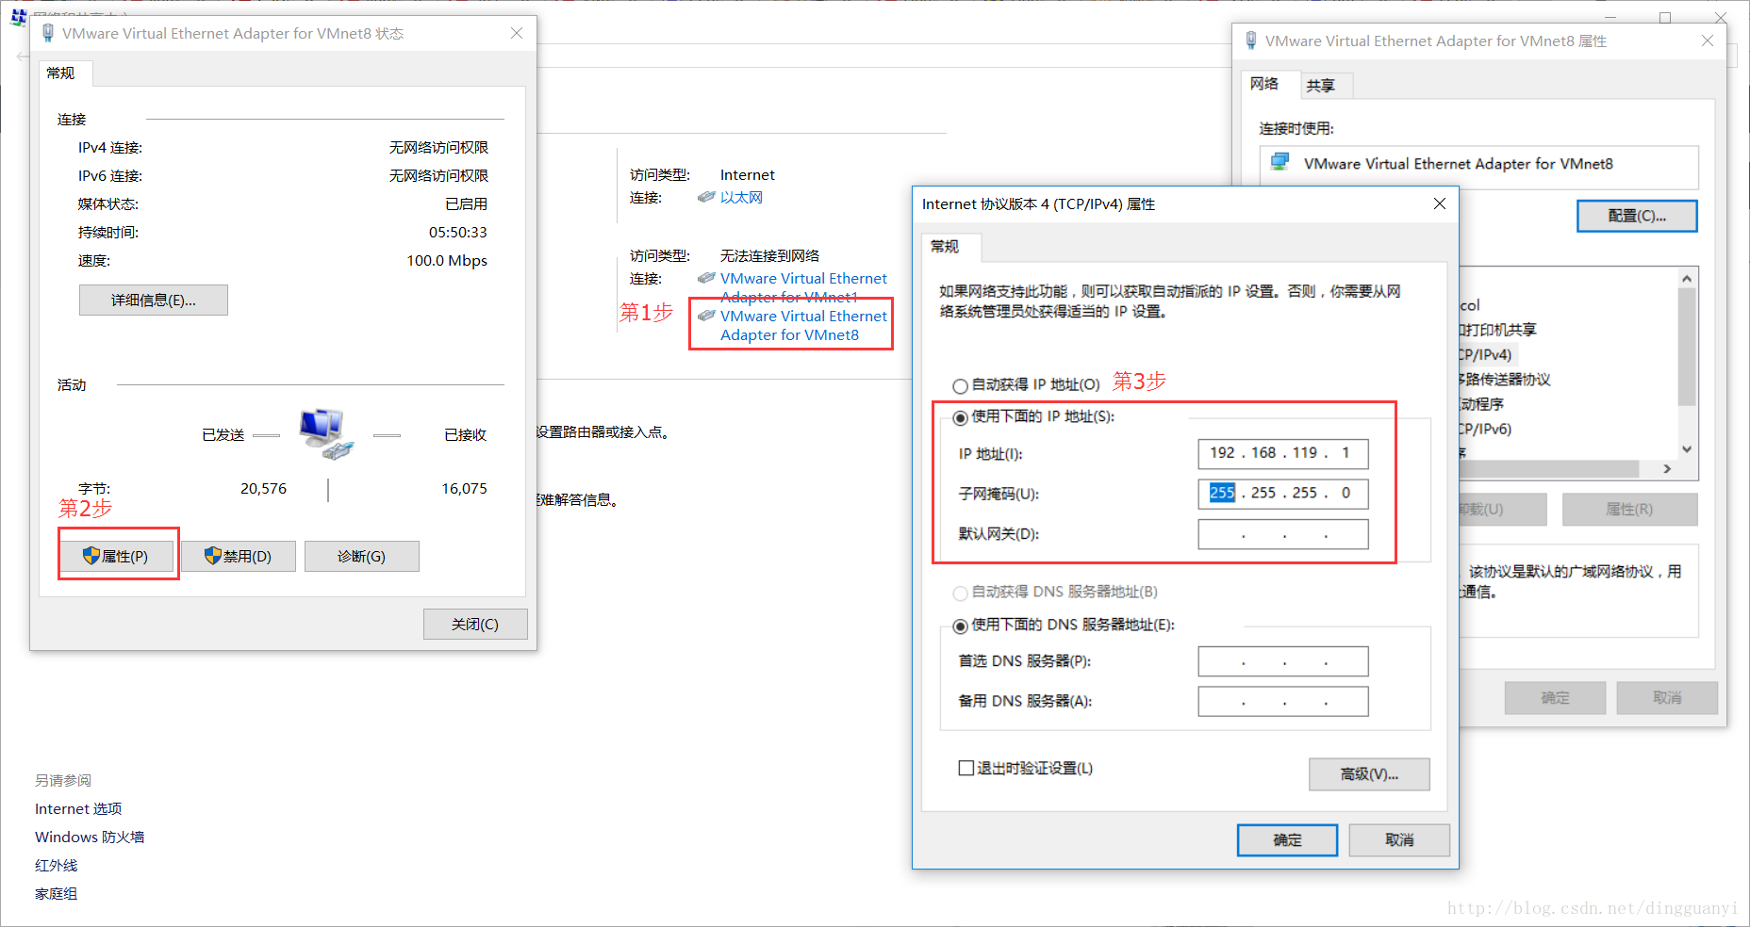This screenshot has width=1750, height=927.
Task: Click VMnet8 状态 title bar icon
Action: 48,33
